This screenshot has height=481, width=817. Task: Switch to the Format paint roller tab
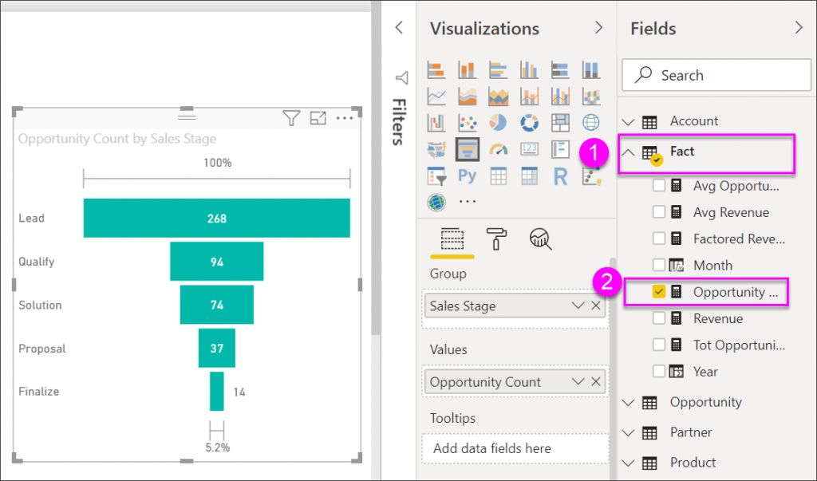pyautogui.click(x=496, y=239)
